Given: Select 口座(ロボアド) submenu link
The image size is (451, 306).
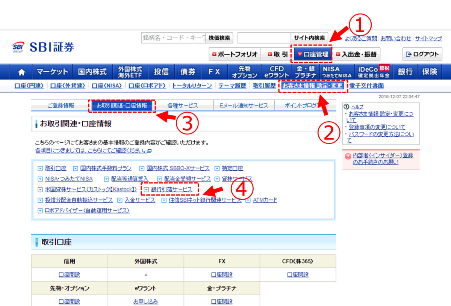Looking at the screenshot, I should click(x=147, y=86).
